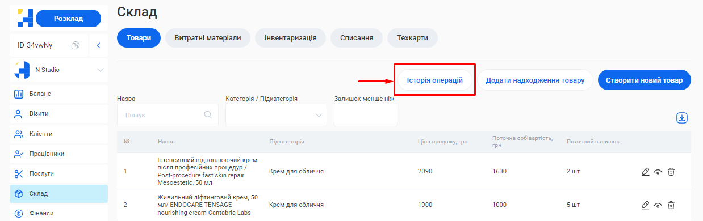Open Історія операцій
Image resolution: width=703 pixels, height=221 pixels.
(434, 80)
